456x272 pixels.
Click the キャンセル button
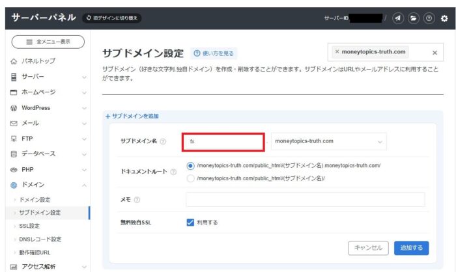[369, 248]
